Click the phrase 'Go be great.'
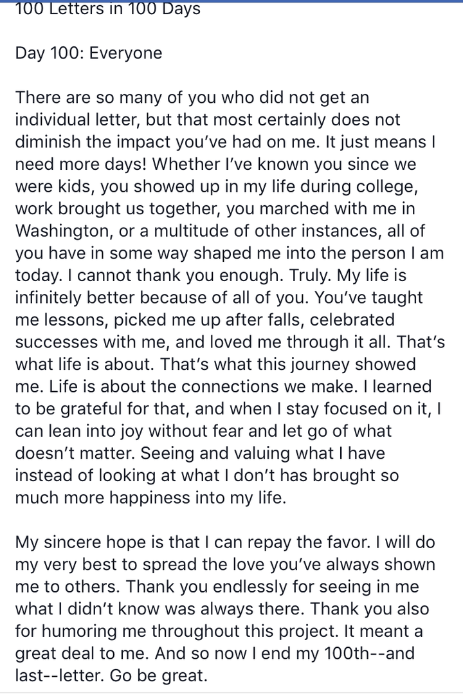 click(x=159, y=675)
